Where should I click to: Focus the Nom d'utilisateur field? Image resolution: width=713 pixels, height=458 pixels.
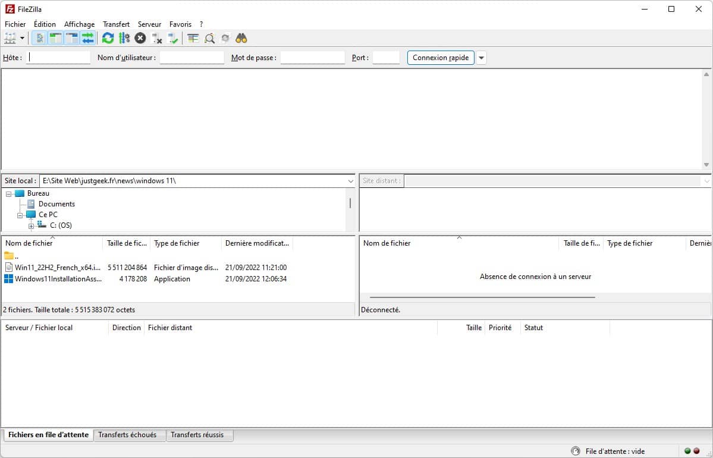point(192,57)
